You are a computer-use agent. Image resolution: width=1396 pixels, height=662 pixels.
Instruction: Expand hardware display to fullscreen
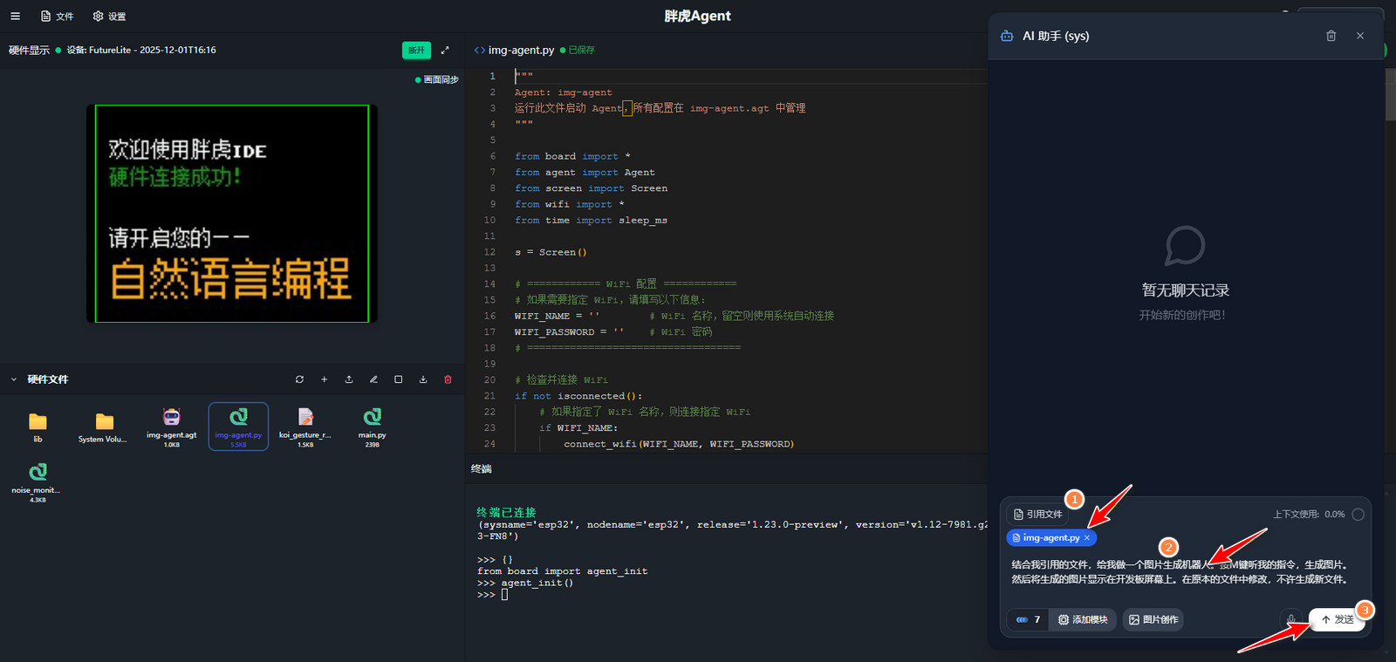445,50
